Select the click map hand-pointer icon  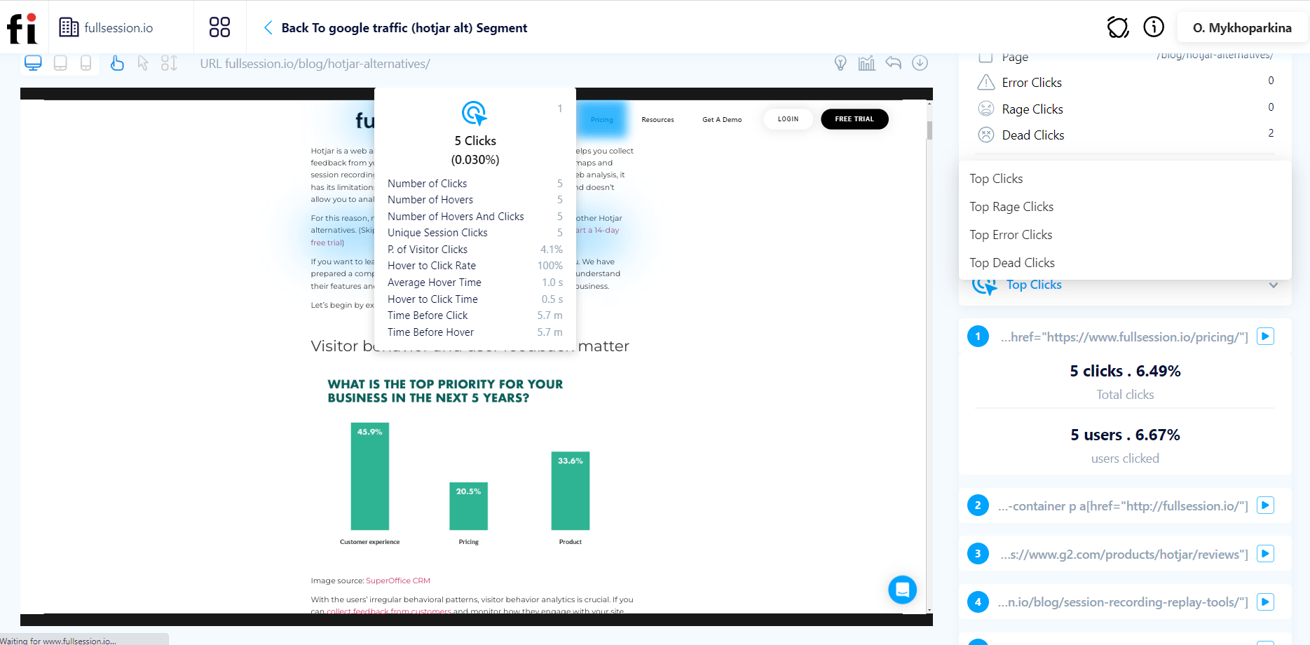[x=117, y=63]
